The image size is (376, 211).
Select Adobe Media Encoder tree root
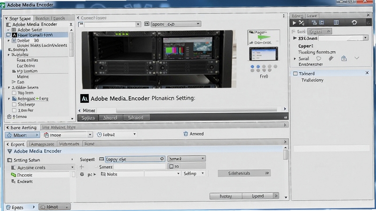pyautogui.click(x=34, y=24)
